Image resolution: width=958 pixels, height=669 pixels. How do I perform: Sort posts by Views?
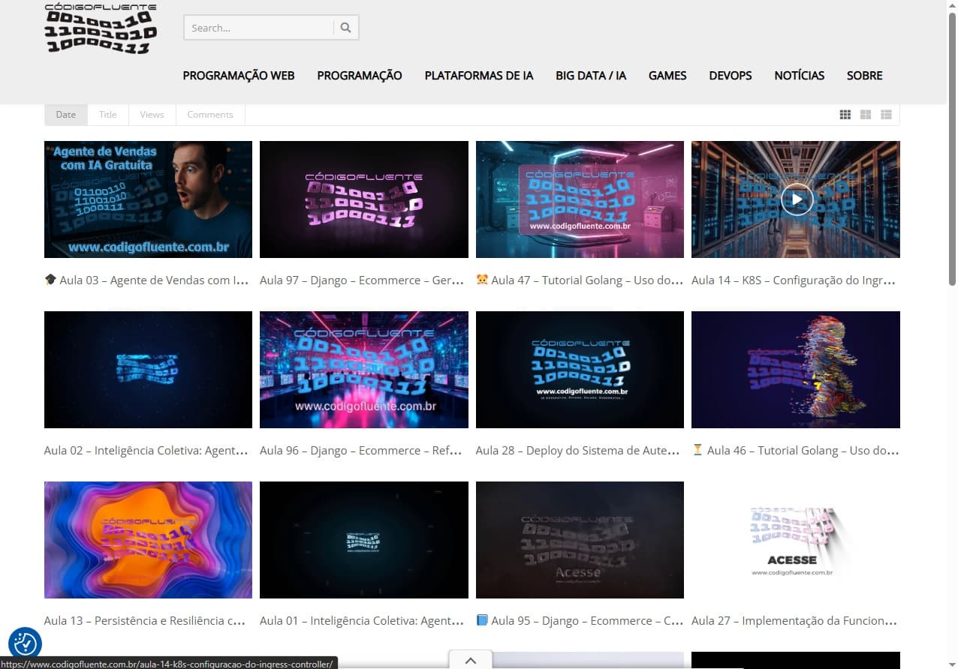coord(152,115)
